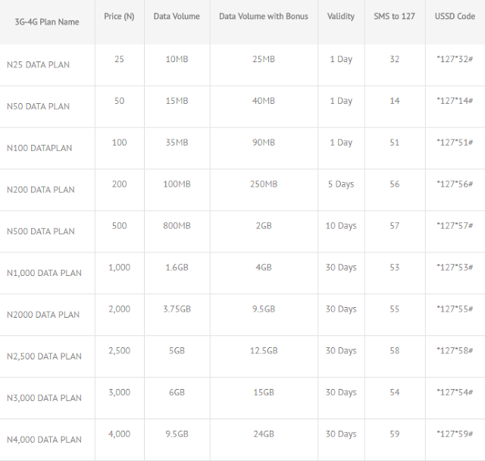Click the N4,000 DATA PLAN name cell
The image size is (485, 461).
pyautogui.click(x=44, y=440)
